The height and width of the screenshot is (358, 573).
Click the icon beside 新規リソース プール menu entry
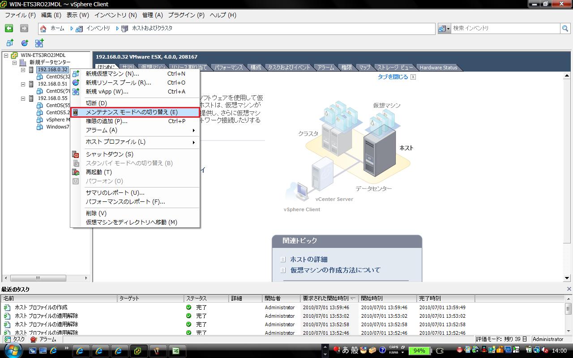tap(76, 83)
